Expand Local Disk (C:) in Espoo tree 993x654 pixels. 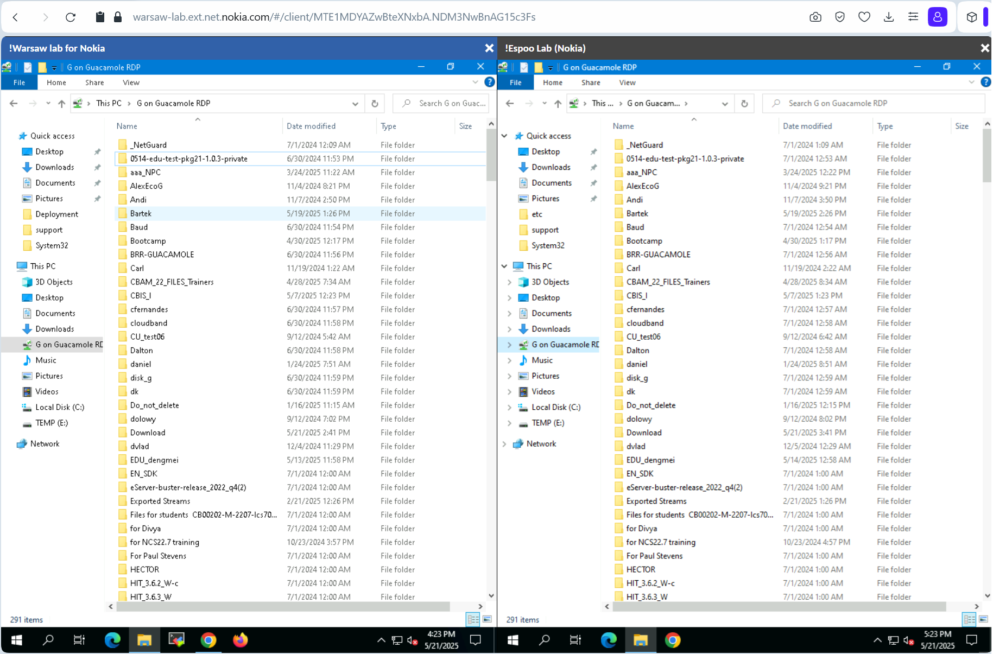pos(509,407)
